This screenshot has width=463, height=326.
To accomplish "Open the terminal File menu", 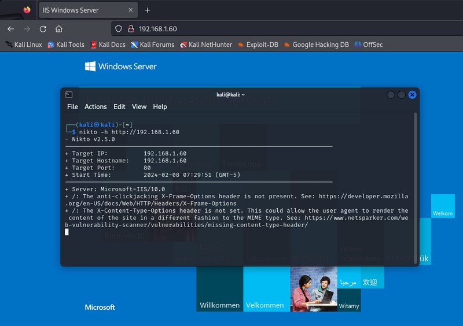I will coord(72,107).
